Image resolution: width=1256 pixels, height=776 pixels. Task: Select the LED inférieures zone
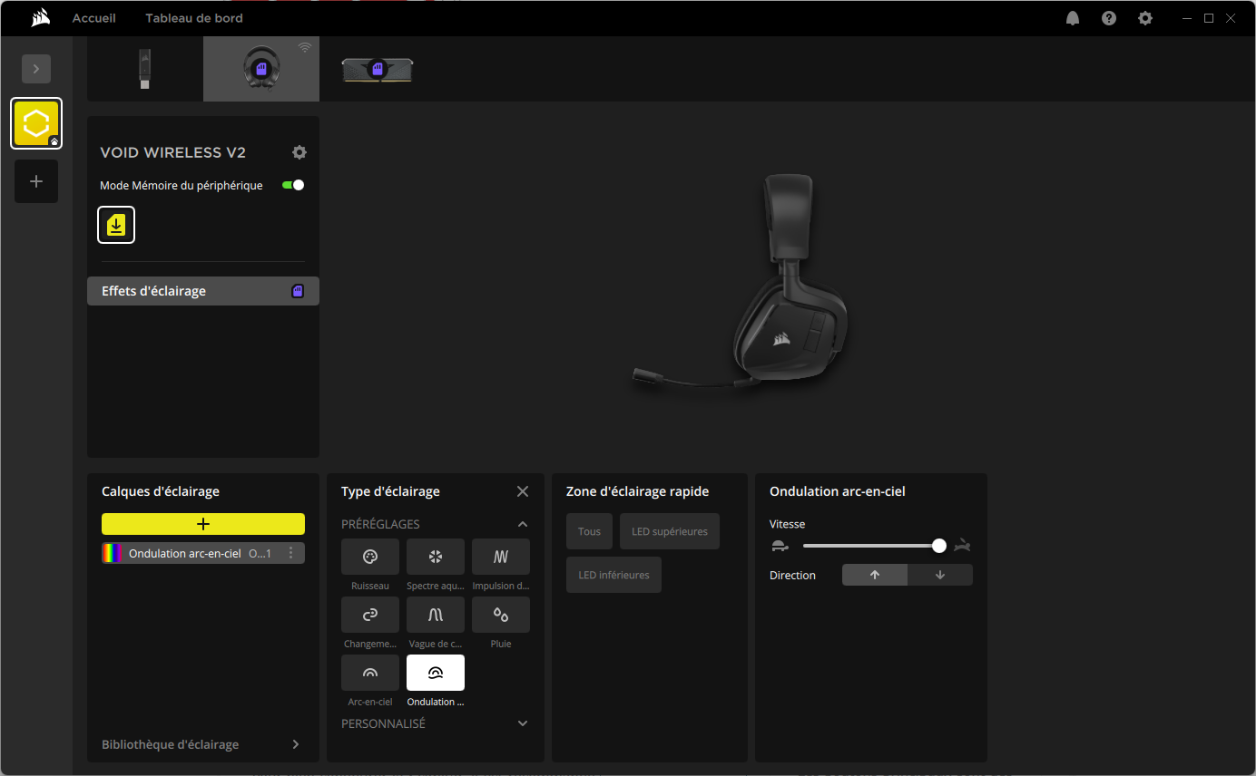(x=613, y=575)
